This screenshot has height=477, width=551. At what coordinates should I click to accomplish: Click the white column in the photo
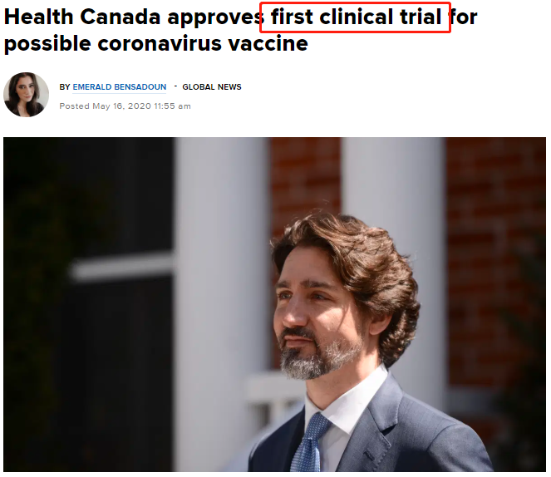coord(221,302)
